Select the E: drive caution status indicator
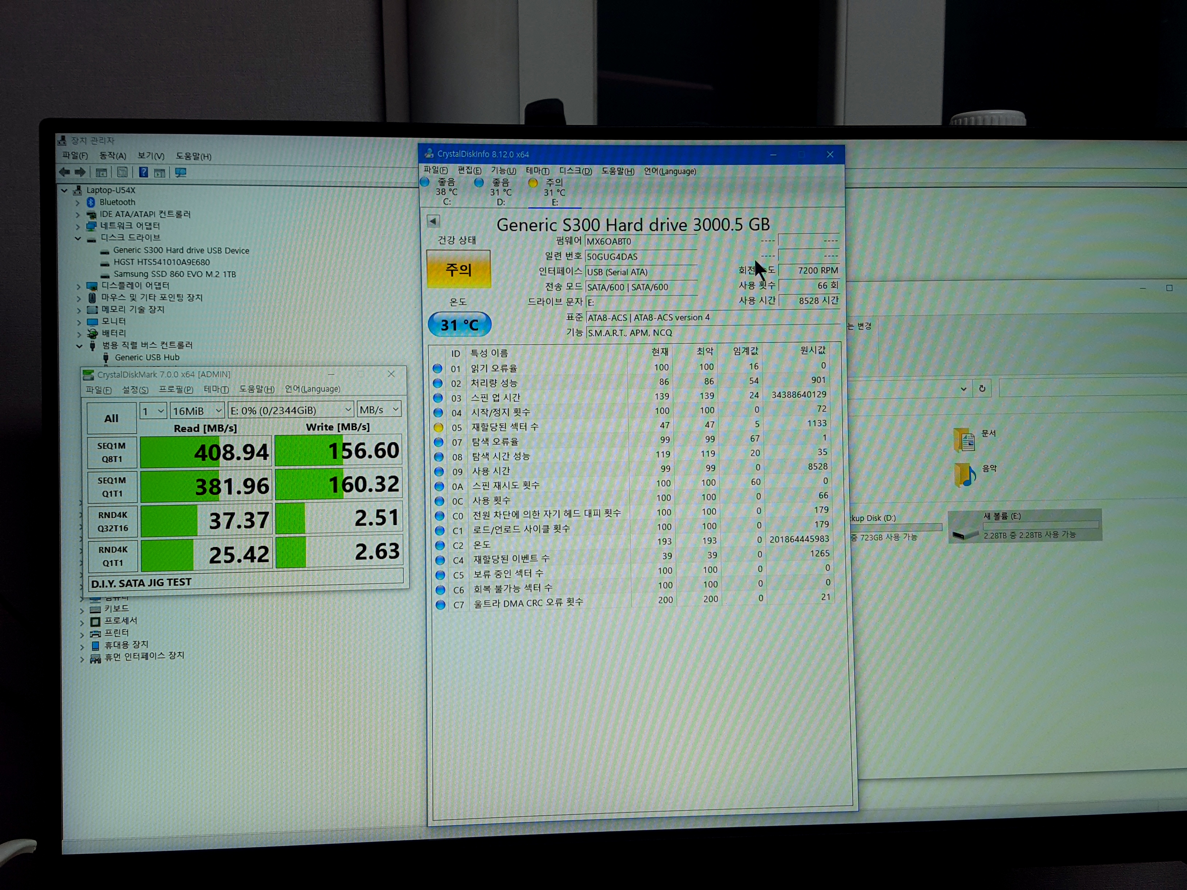 coord(533,183)
